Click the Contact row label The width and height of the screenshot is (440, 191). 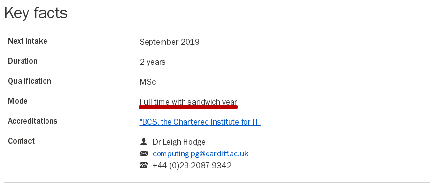coord(22,141)
